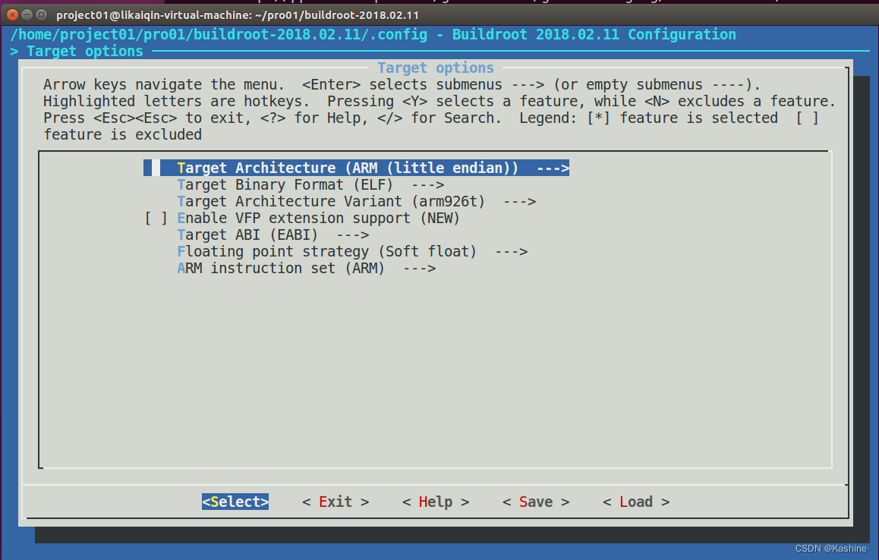Click the arrow after Target Architecture (ARM little endian)
Image resolution: width=879 pixels, height=560 pixels.
click(x=552, y=168)
